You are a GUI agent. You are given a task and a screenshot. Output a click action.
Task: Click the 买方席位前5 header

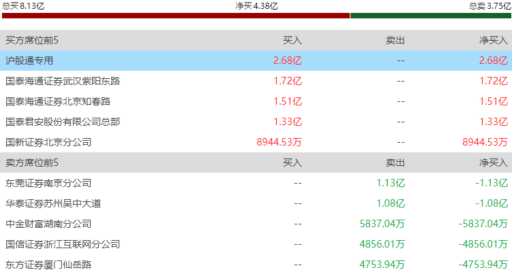pyautogui.click(x=32, y=40)
